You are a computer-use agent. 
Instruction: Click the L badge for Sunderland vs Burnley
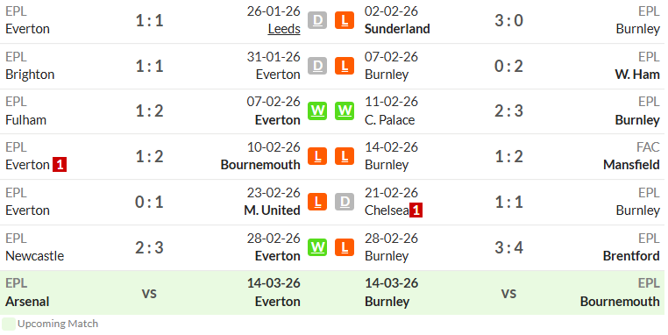click(345, 20)
